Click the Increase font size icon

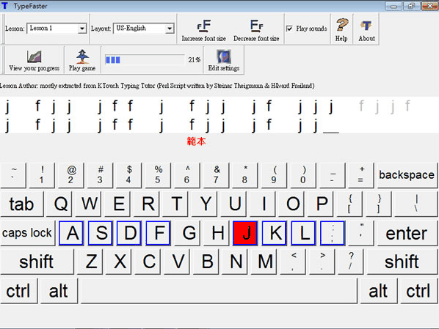point(204,26)
